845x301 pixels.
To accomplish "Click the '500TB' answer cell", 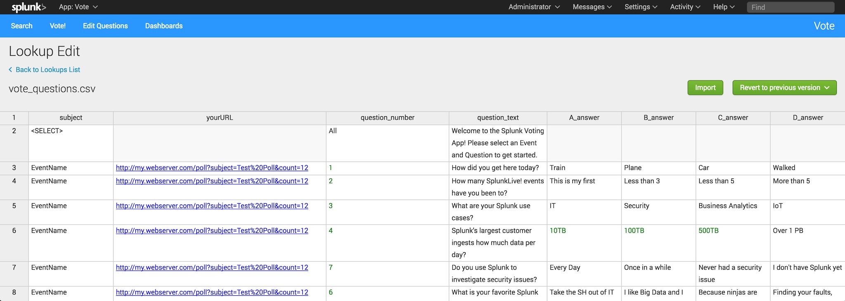I will 733,243.
